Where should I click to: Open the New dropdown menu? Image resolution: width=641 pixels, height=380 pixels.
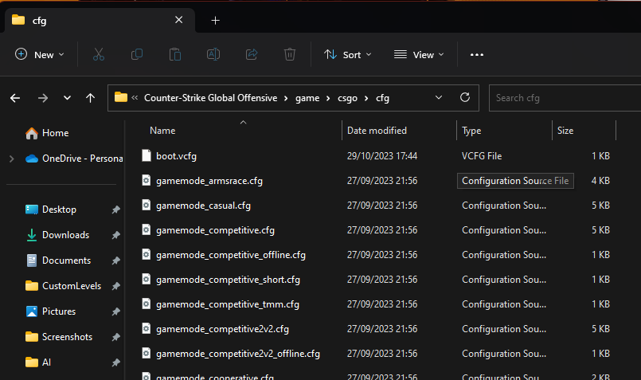tap(40, 54)
